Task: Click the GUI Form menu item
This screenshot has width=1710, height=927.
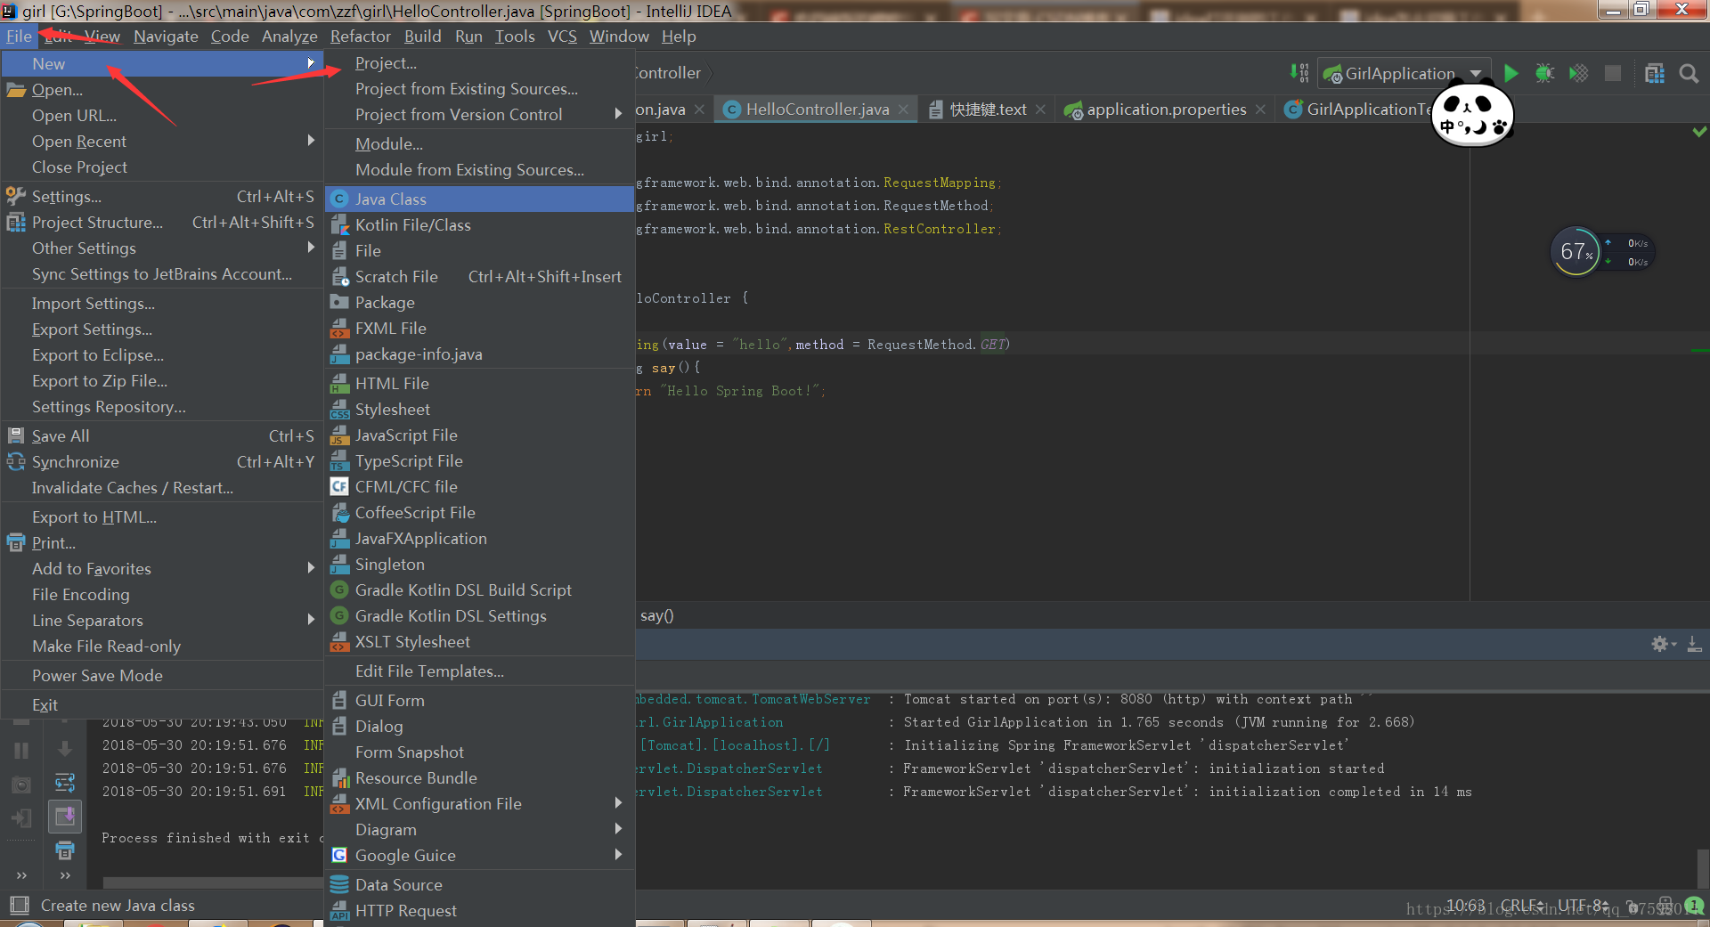Action: (479, 701)
